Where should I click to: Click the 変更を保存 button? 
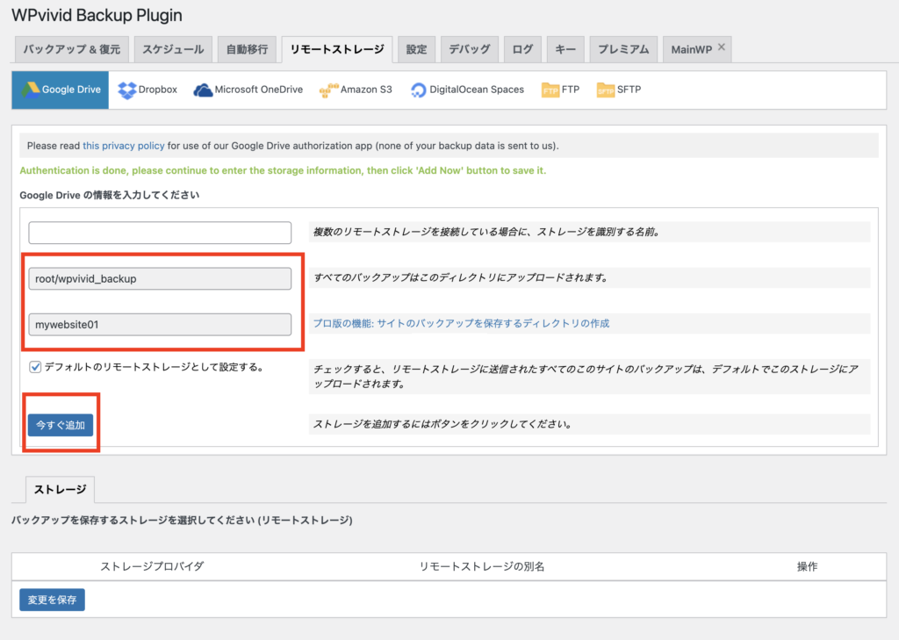[x=52, y=599]
